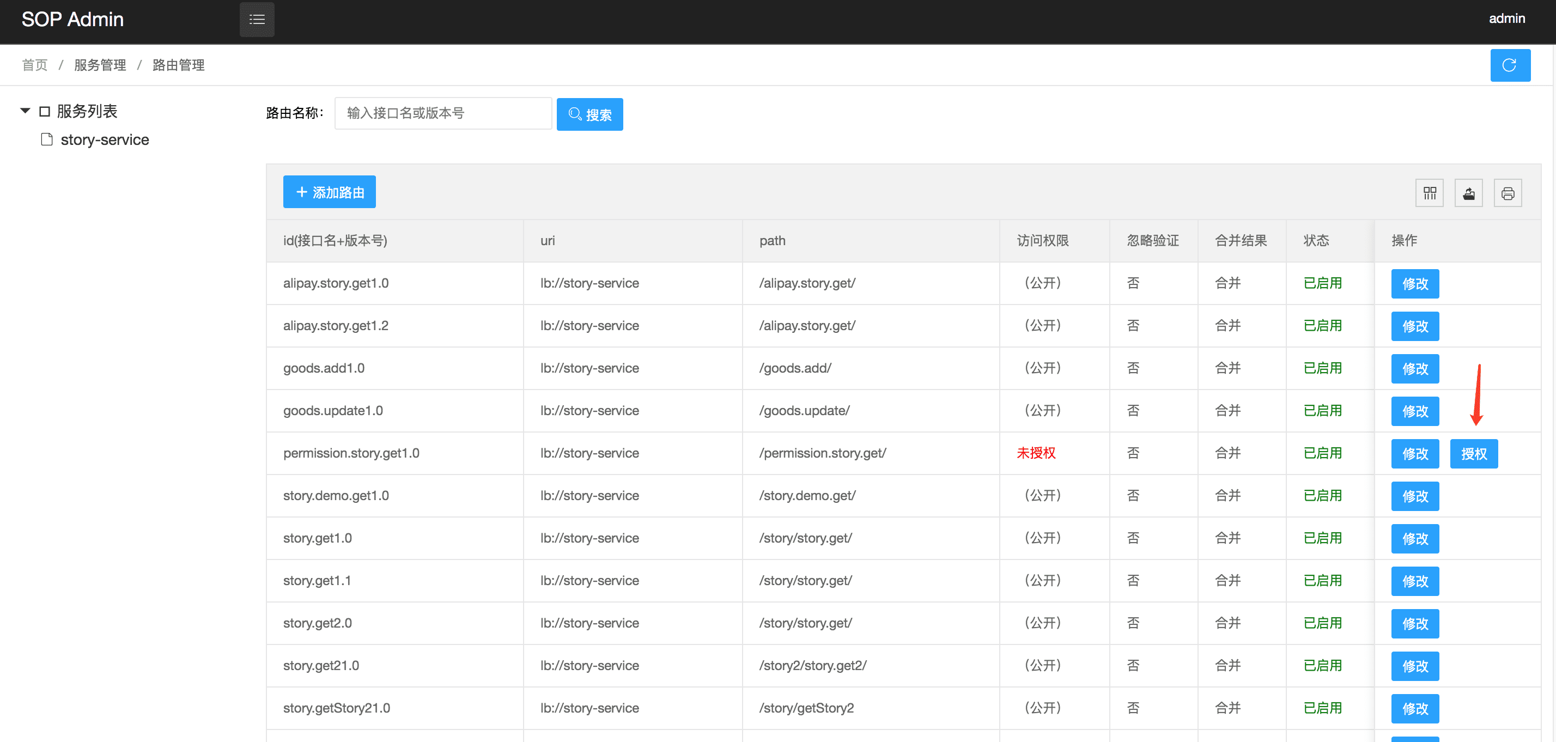This screenshot has width=1556, height=742.
Task: Check the 服务列表 checkbox
Action: 45,111
